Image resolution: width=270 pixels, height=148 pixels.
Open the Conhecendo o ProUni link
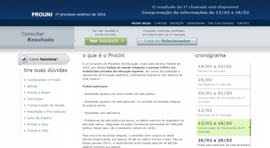point(44,80)
